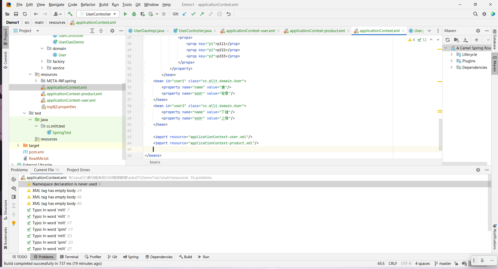Collapse the domain folder
498x269 pixels.
tap(42, 48)
